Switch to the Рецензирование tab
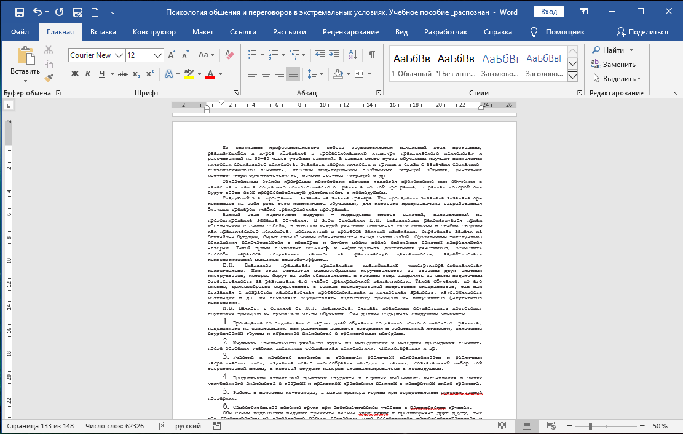 (350, 32)
